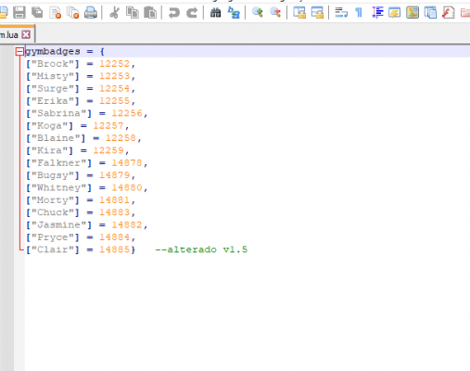Image resolution: width=470 pixels, height=371 pixels.
Task: Toggle the Indent Guide icon
Action: 377,13
